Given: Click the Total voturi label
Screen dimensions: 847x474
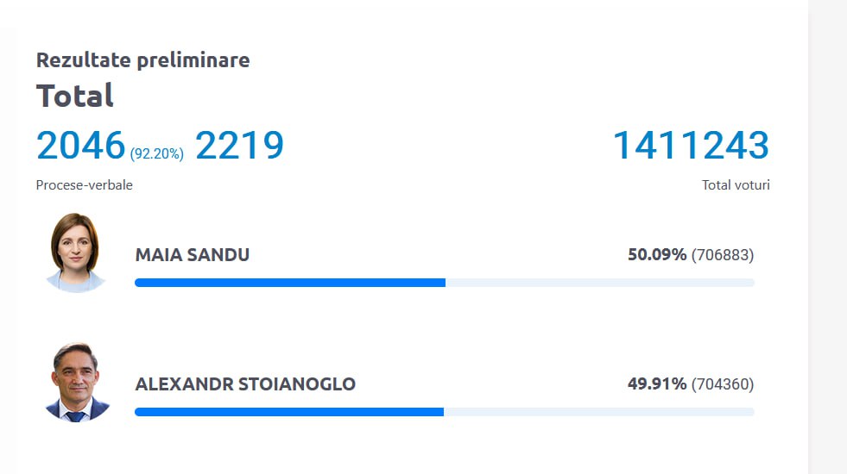Looking at the screenshot, I should [736, 185].
